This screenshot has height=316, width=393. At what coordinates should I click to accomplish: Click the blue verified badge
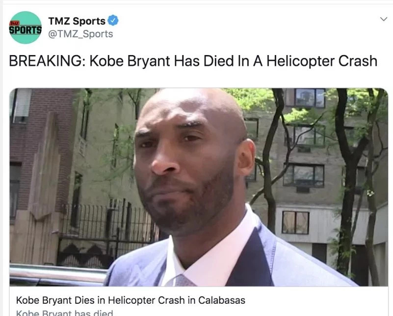(x=113, y=21)
